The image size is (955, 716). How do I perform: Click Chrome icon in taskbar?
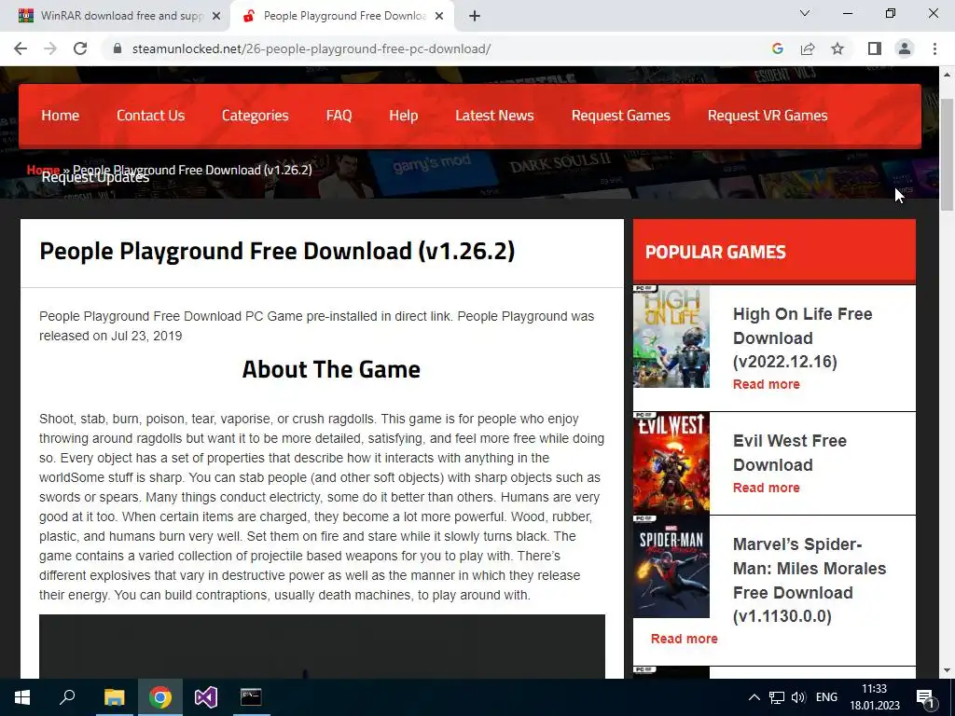tap(159, 697)
